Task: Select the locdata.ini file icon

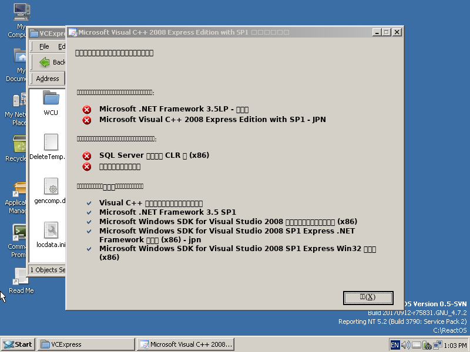Action: (51, 230)
